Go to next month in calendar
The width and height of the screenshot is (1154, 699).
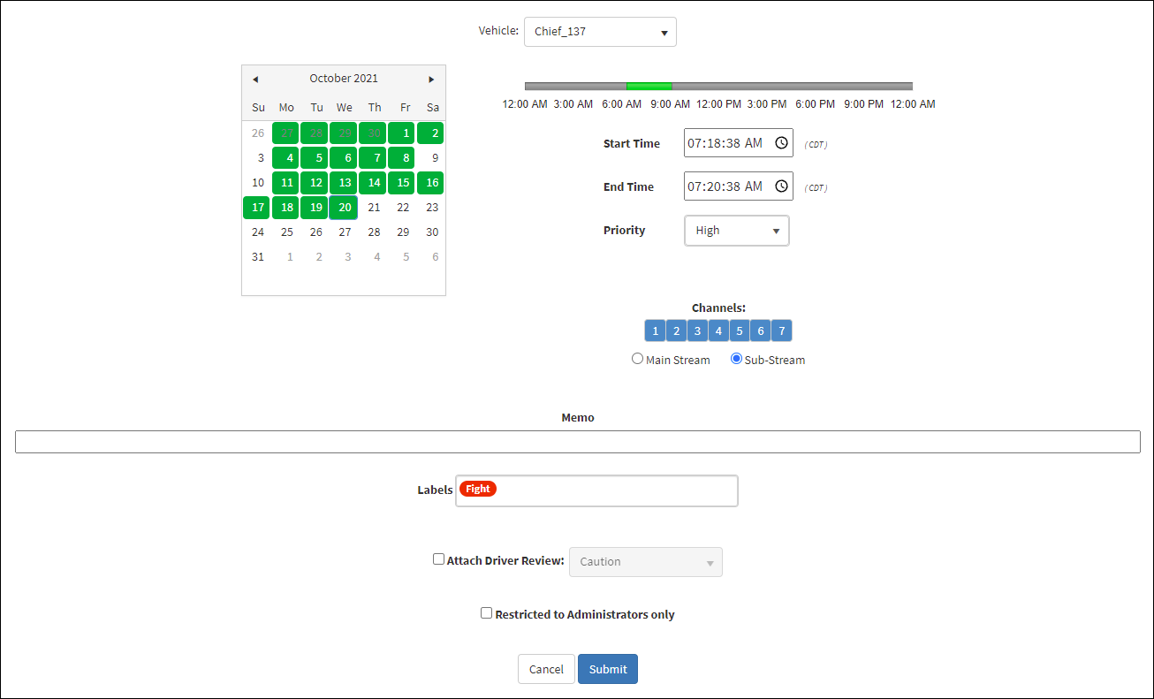[x=431, y=79]
